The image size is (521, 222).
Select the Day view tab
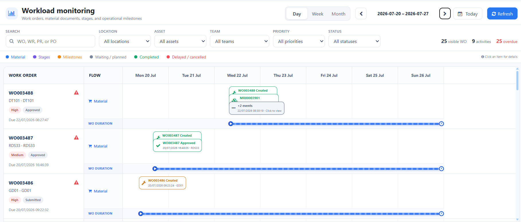coord(297,14)
